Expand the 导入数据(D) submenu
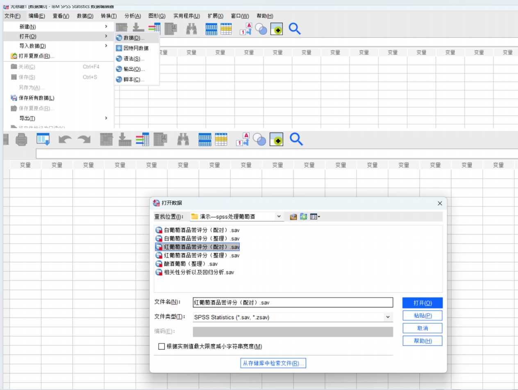 (59, 46)
